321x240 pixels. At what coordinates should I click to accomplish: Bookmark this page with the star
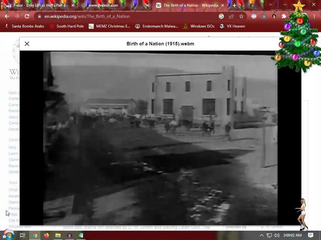[x=241, y=16]
